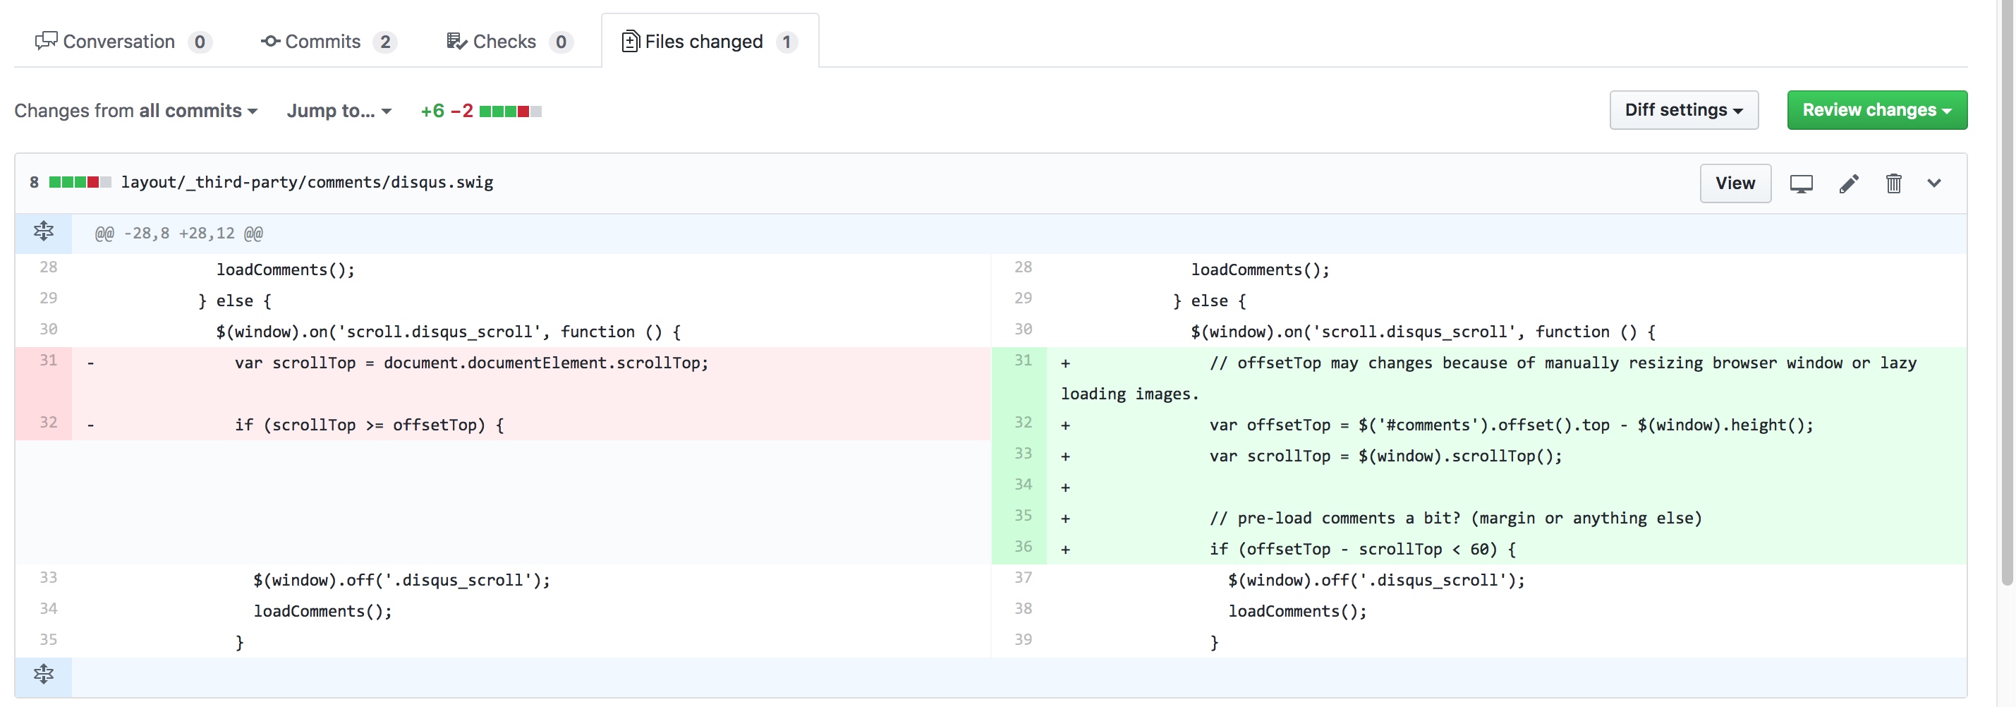The height and width of the screenshot is (707, 2016).
Task: Click the page vertical scrollbar
Action: coord(2007,313)
